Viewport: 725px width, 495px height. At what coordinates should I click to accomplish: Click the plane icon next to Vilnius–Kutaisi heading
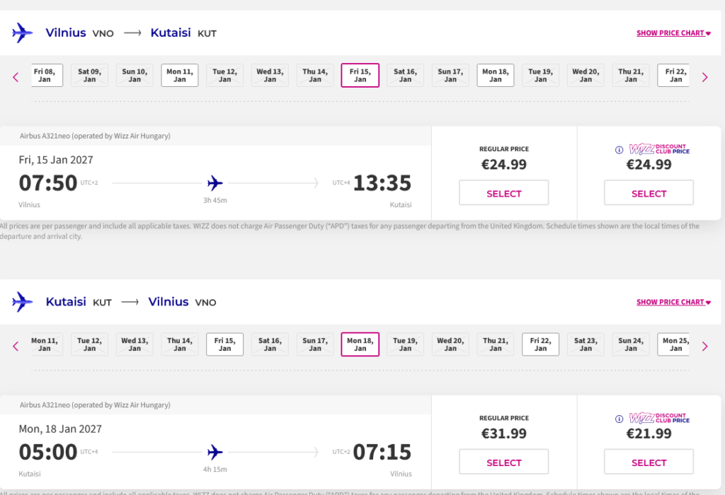click(x=23, y=33)
